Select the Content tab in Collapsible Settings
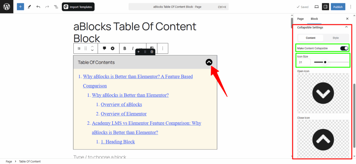Viewport: 356px width, 164px height. pos(310,38)
